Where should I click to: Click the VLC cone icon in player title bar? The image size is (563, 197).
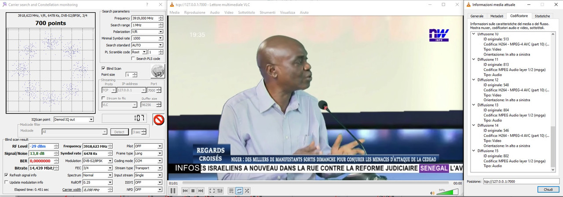tap(172, 4)
